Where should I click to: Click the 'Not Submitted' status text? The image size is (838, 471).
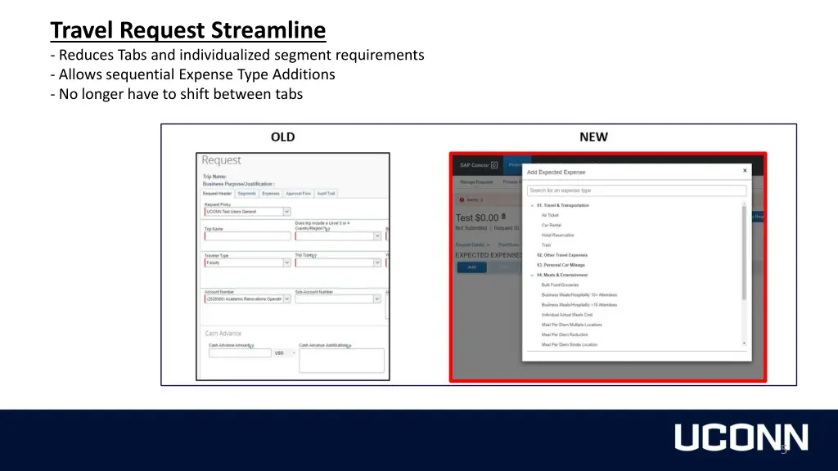pos(471,228)
